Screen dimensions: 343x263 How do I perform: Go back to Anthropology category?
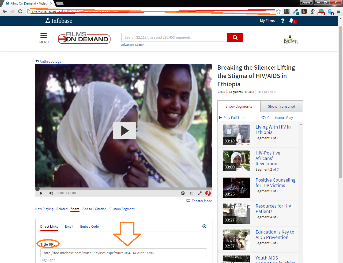(x=48, y=61)
